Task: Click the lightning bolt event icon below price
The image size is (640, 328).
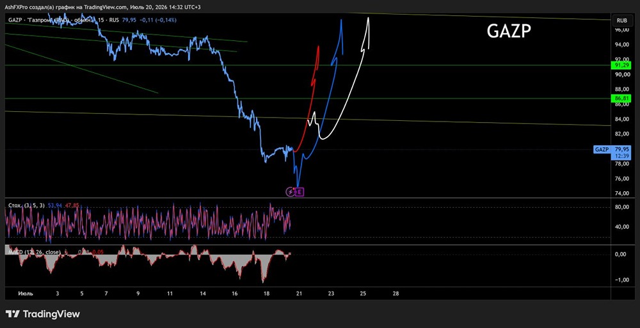Action: pos(291,191)
